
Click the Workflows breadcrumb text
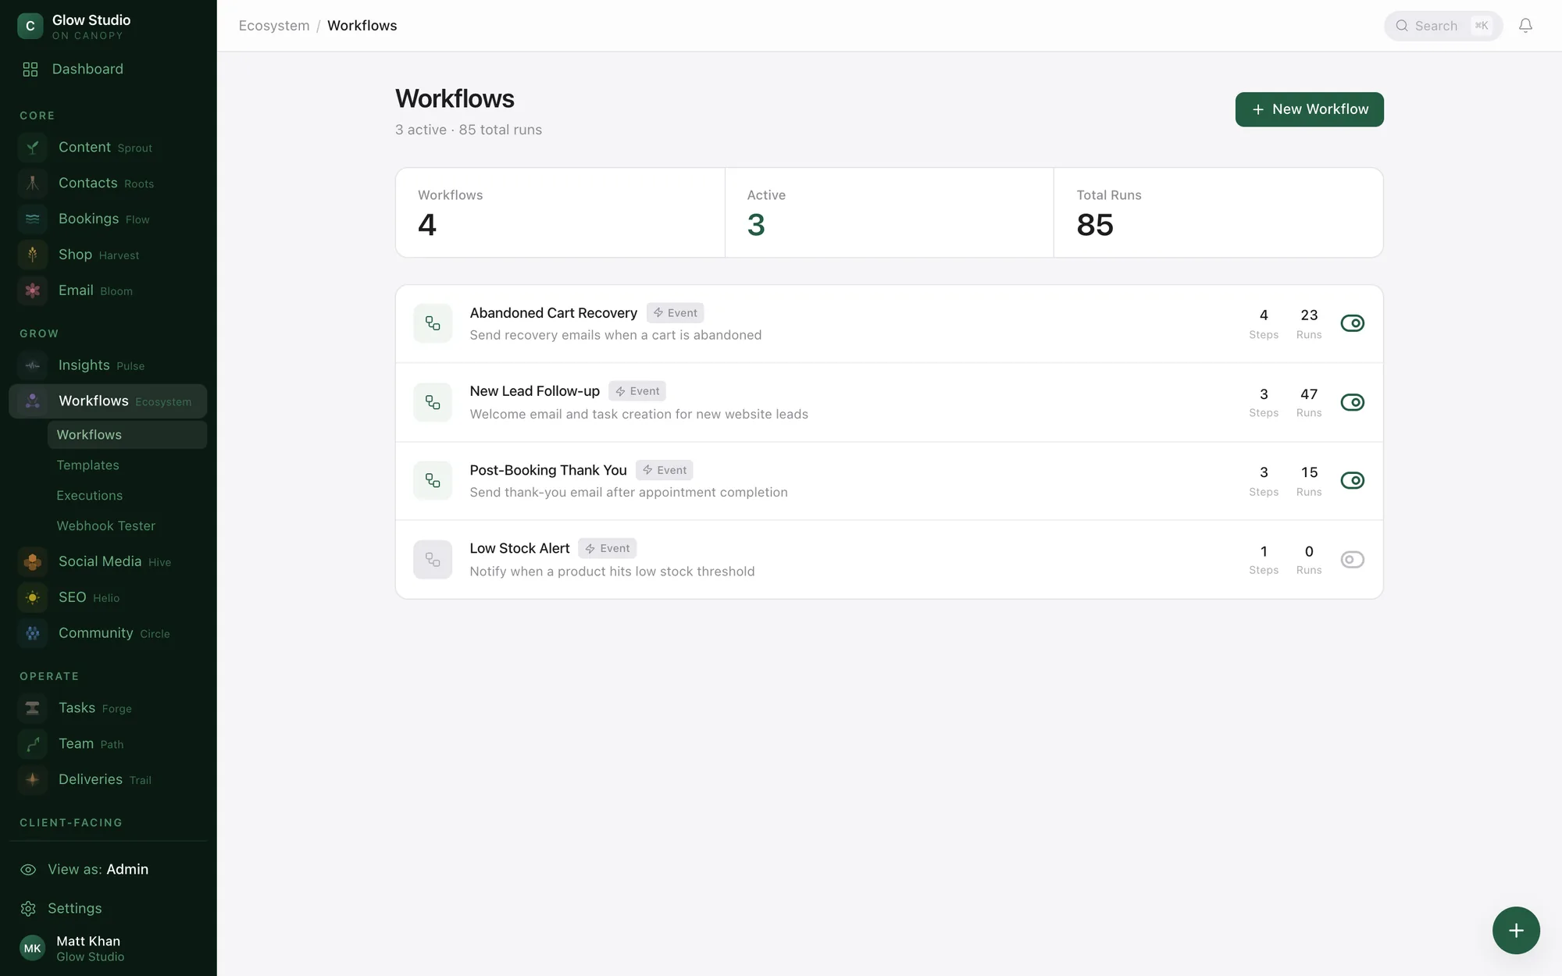click(x=362, y=26)
